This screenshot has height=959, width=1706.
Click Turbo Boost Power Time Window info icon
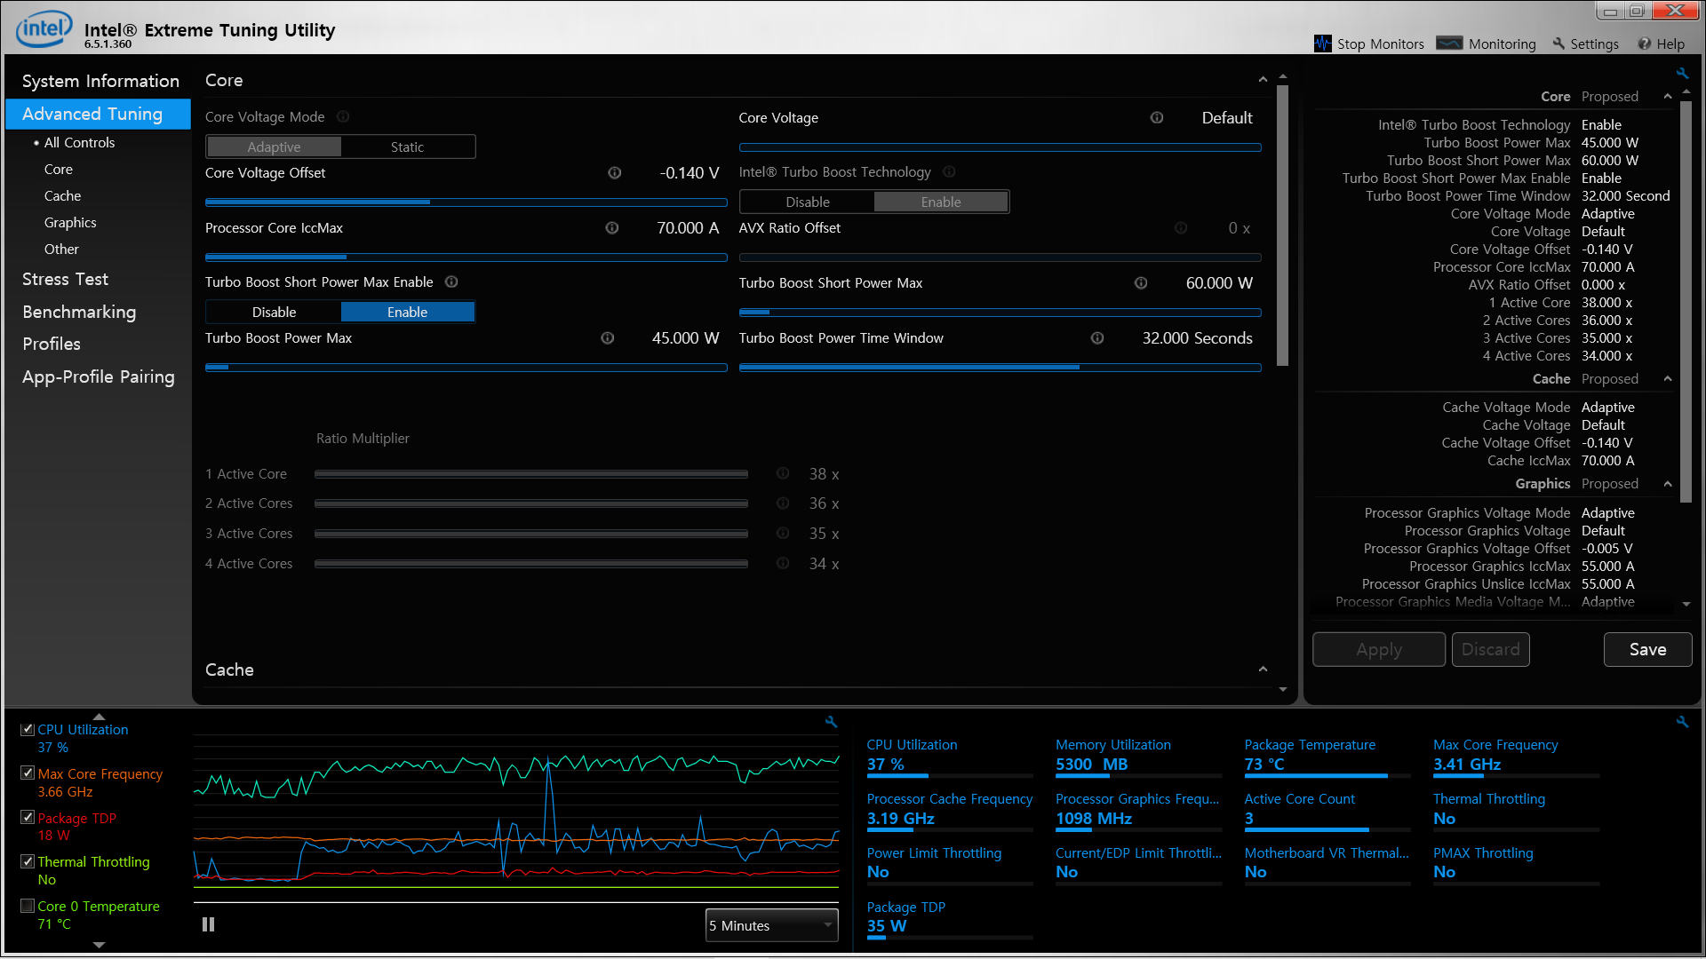(1097, 338)
